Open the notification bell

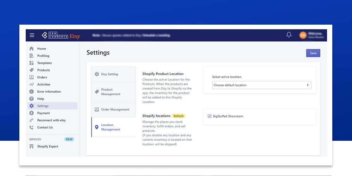289,35
